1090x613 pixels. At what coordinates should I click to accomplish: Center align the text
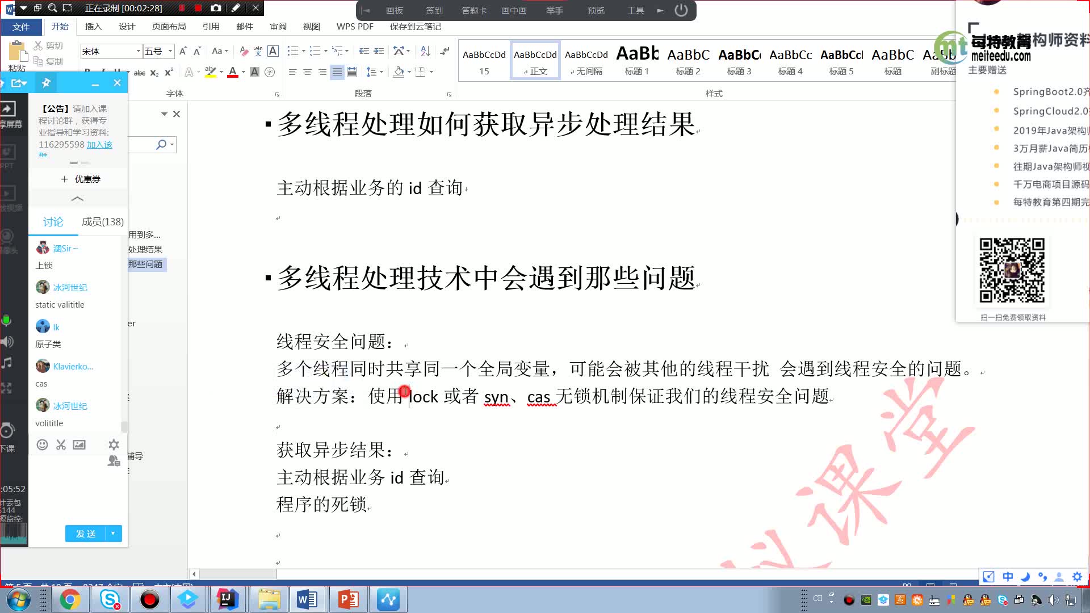coord(307,72)
